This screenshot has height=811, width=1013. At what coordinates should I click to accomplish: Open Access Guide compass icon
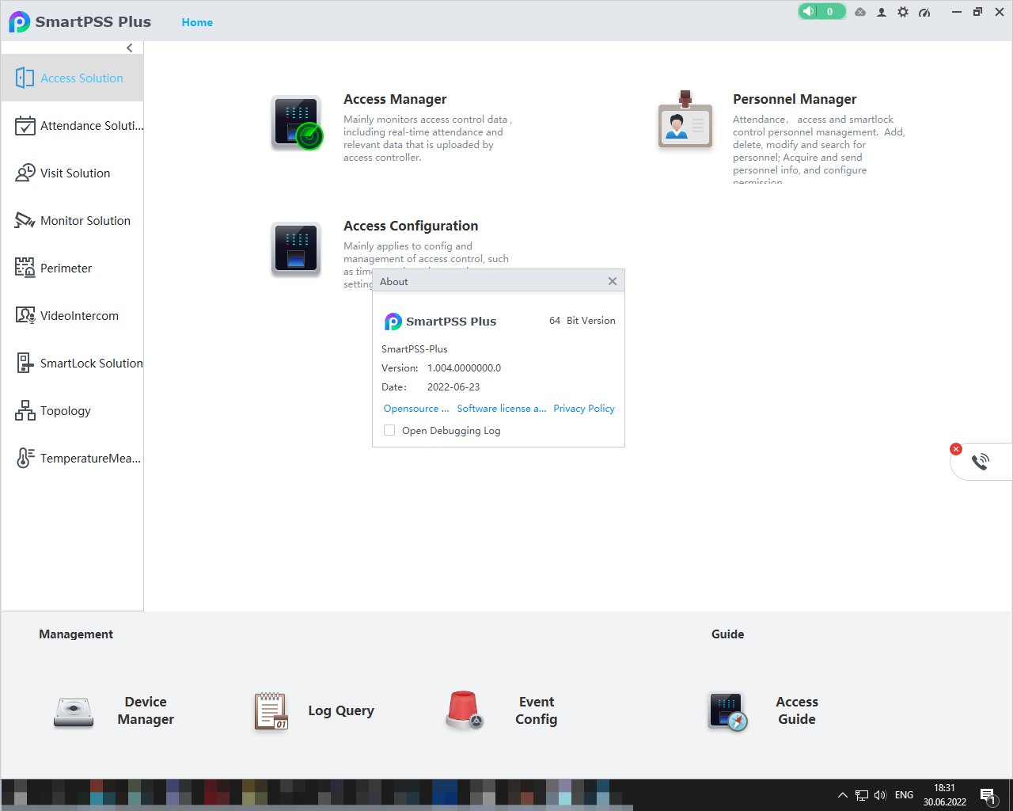coord(728,712)
